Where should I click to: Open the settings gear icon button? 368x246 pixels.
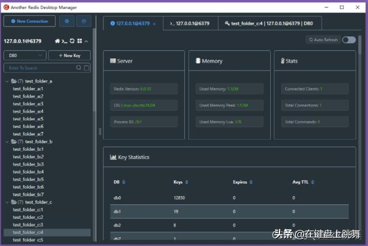(x=67, y=21)
